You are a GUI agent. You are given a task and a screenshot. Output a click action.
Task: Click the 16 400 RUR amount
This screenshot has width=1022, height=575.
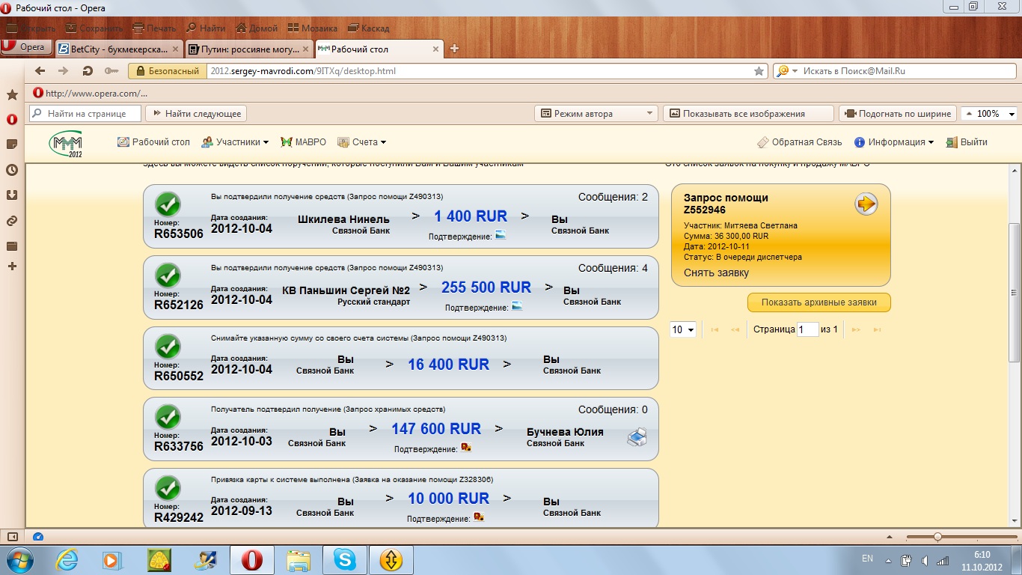pos(448,365)
